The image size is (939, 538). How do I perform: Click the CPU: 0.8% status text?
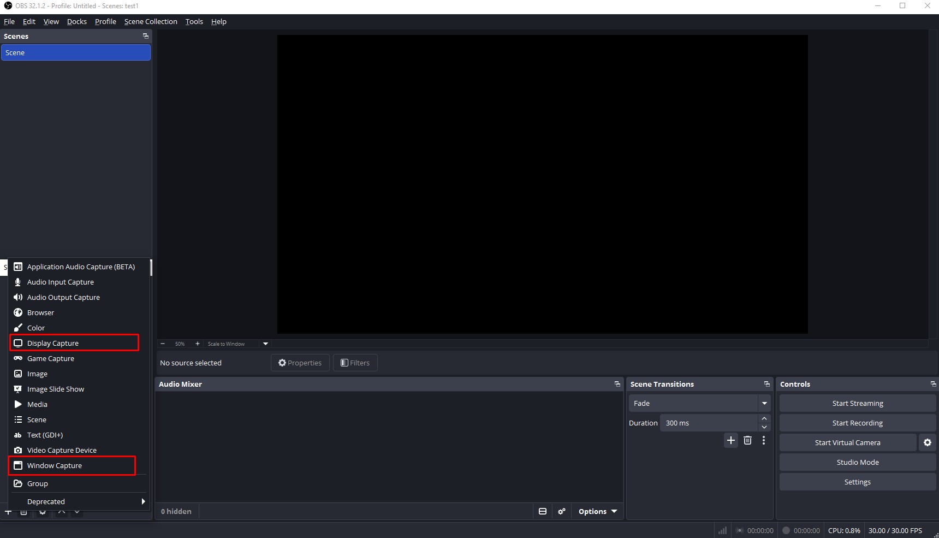click(x=844, y=530)
